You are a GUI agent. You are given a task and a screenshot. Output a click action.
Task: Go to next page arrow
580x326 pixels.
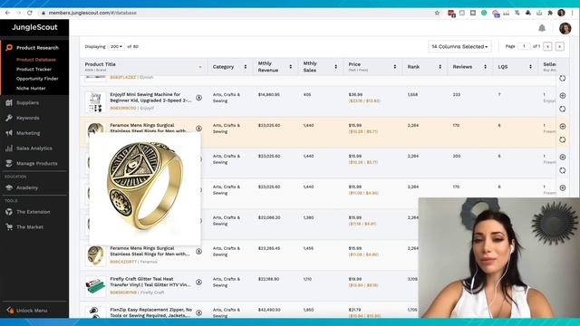click(560, 46)
